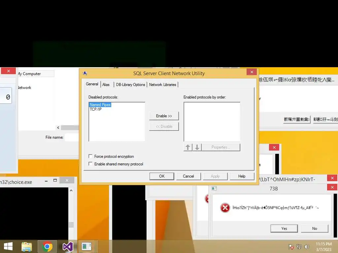338x253 pixels.
Task: Open Visual Studio from taskbar
Action: pyautogui.click(x=68, y=246)
